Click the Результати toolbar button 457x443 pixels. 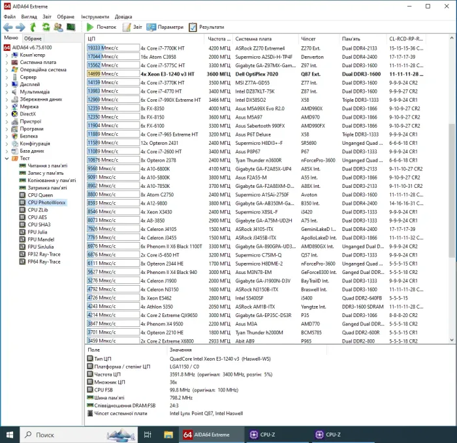click(x=206, y=27)
